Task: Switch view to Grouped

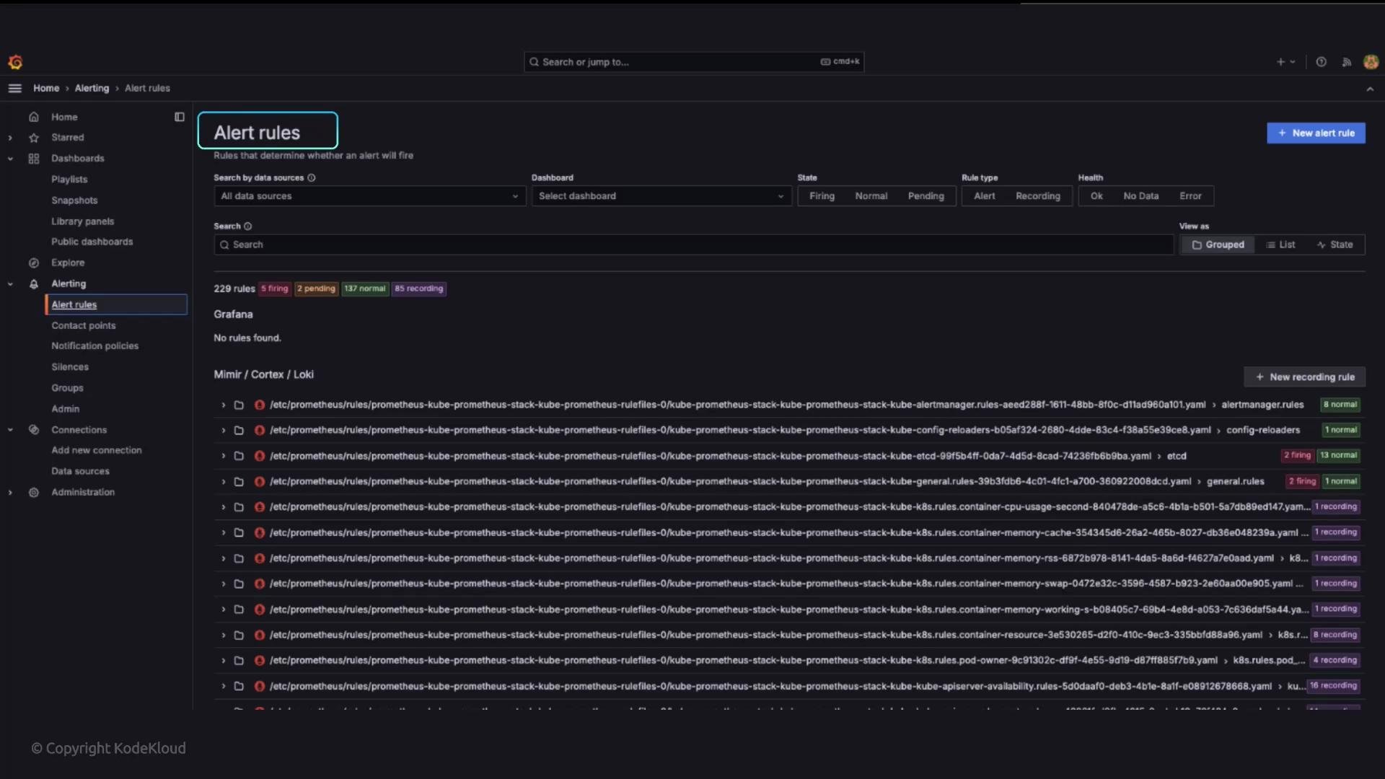Action: [1218, 245]
